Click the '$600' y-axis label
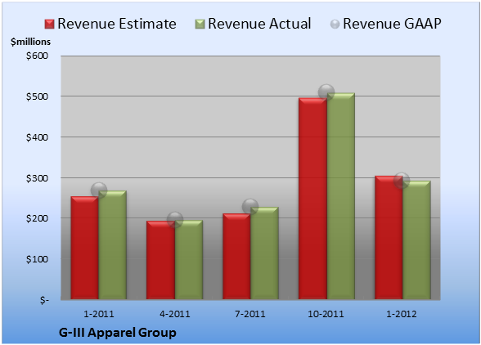Screen dimensions: 481x345 (x=37, y=56)
